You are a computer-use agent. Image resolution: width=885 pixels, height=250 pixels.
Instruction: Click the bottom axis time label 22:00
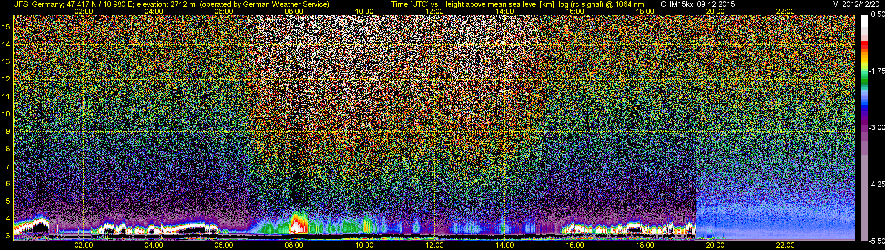click(785, 245)
